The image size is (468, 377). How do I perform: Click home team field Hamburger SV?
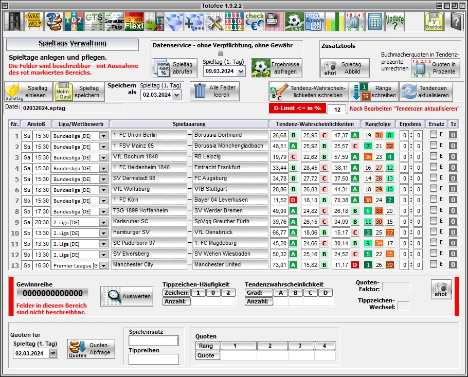(x=149, y=232)
